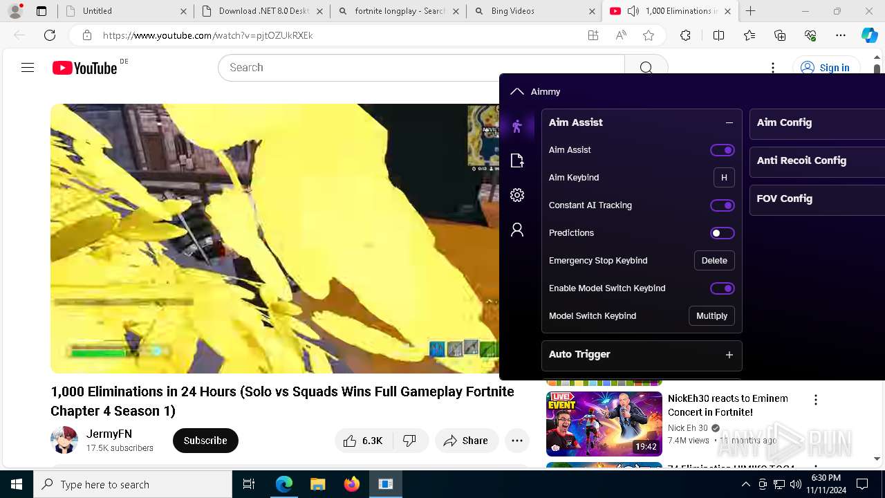
Task: Open JermyFN channel avatar
Action: tap(64, 441)
